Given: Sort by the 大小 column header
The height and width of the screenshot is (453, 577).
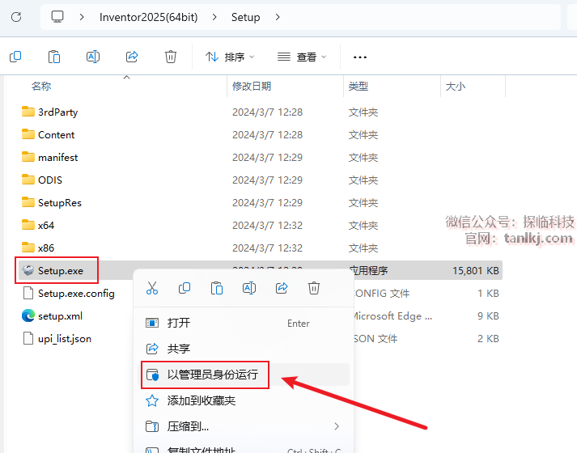Looking at the screenshot, I should (x=456, y=87).
